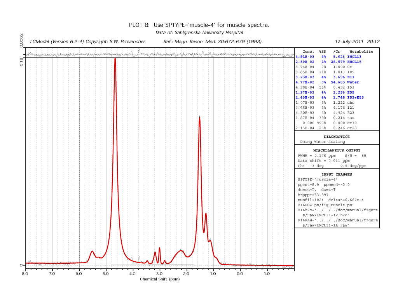Image resolution: width=398 pixels, height=299 pixels.
Task: Click the INPUT CHANGES heading
Action: (x=337, y=174)
